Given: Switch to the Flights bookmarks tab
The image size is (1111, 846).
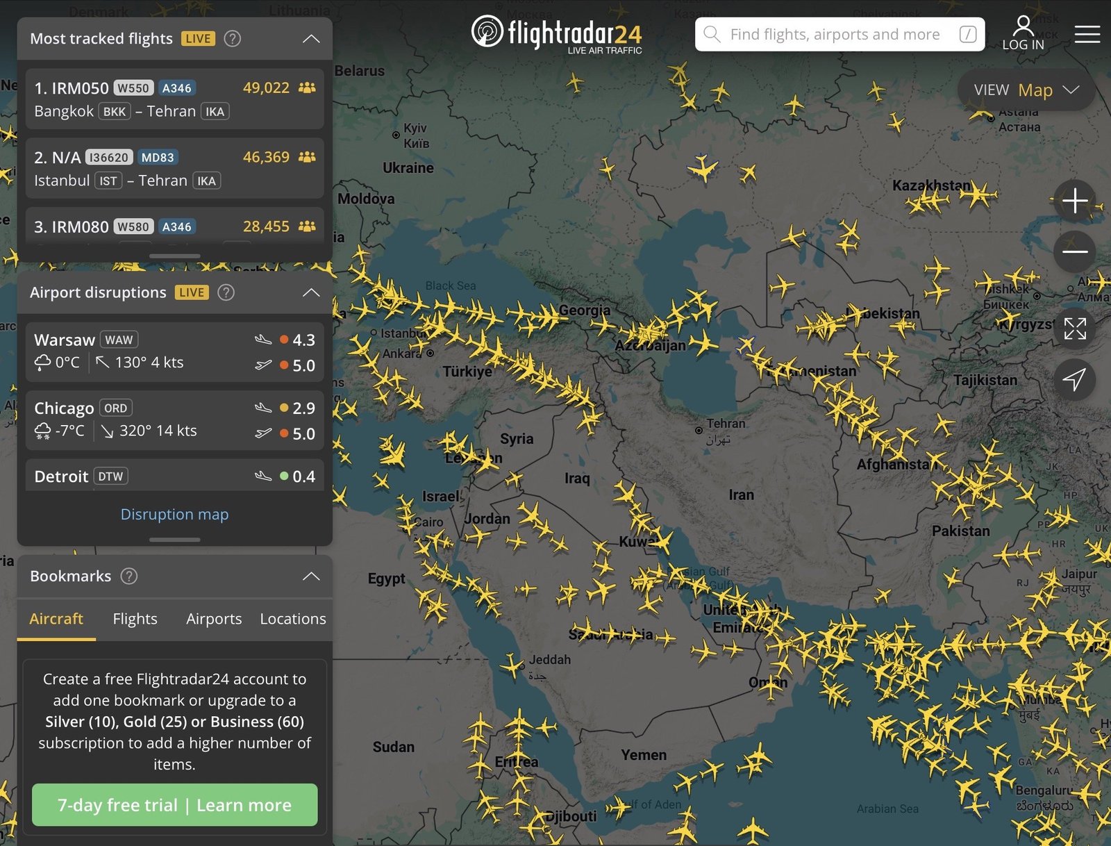Looking at the screenshot, I should [x=135, y=619].
